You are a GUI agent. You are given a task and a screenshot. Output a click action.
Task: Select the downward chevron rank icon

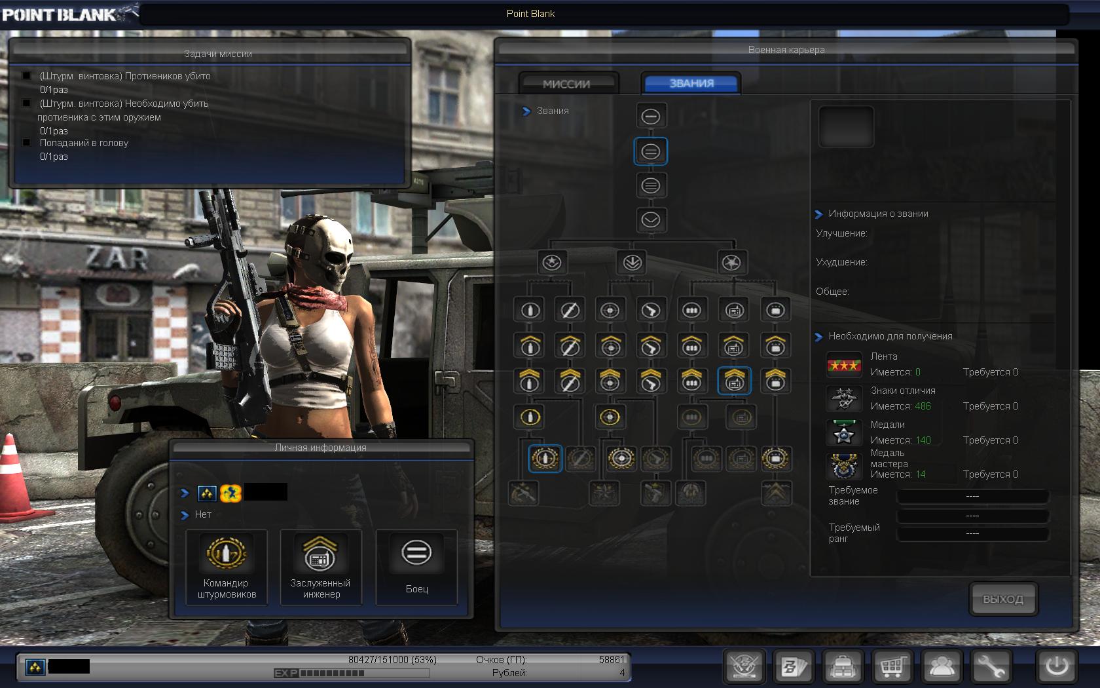(x=650, y=220)
